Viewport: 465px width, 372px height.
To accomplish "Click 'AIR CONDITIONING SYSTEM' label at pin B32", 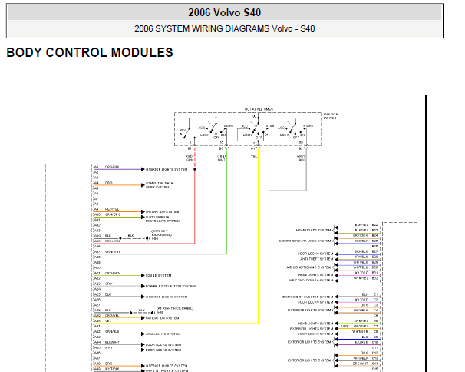I will [311, 281].
